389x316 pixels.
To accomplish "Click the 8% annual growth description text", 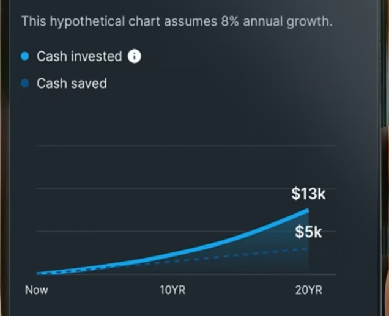I will pyautogui.click(x=177, y=21).
